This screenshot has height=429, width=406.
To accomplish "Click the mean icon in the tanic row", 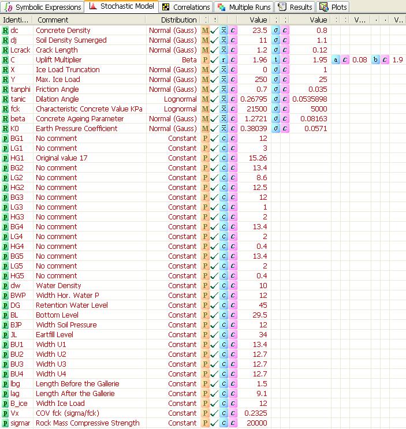I will 224,99.
